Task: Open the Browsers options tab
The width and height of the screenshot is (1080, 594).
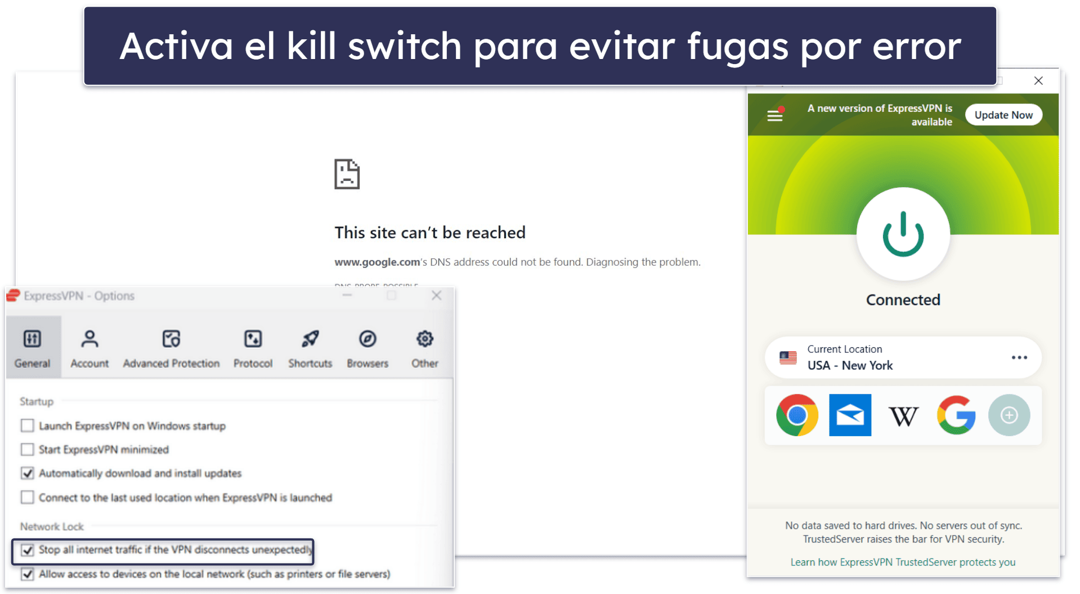Action: pyautogui.click(x=368, y=348)
